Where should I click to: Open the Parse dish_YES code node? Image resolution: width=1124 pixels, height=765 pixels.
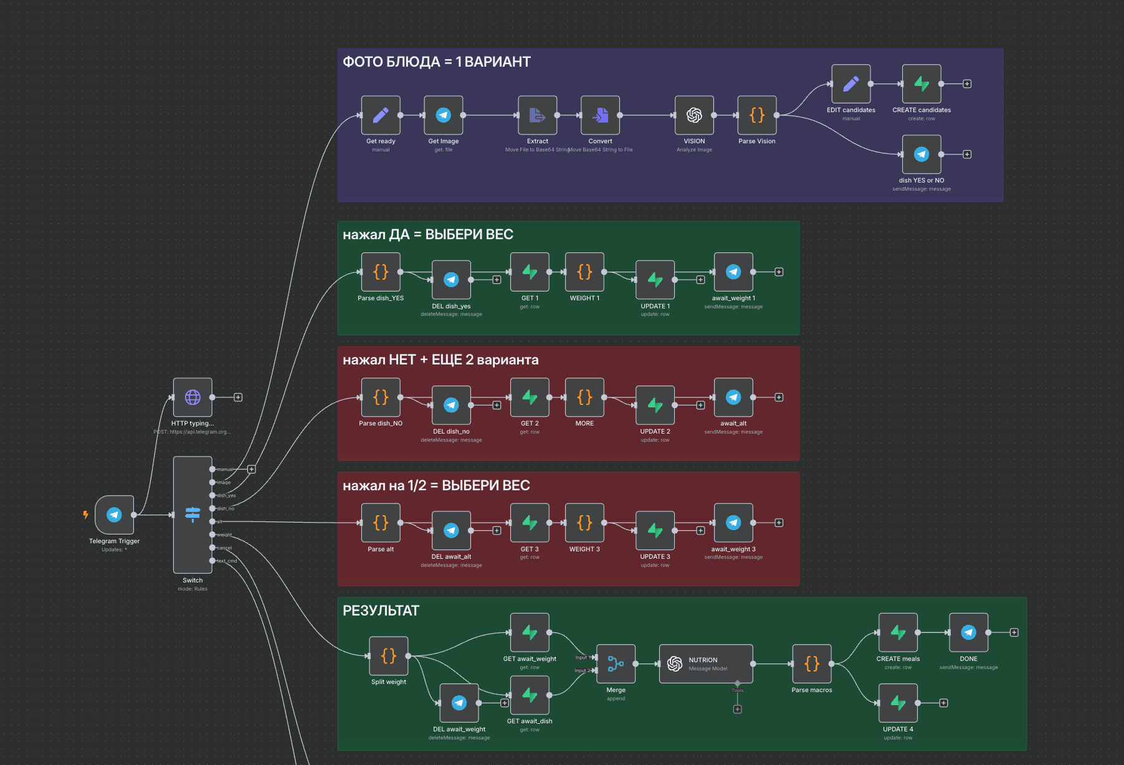point(381,272)
